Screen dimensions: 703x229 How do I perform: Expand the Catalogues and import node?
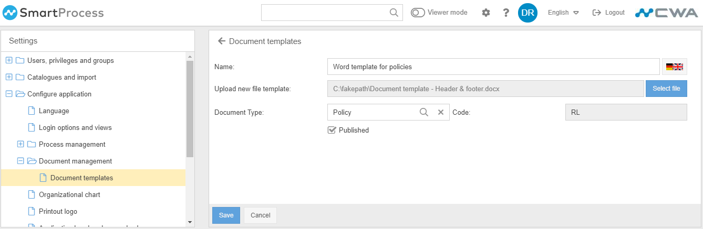pos(9,77)
